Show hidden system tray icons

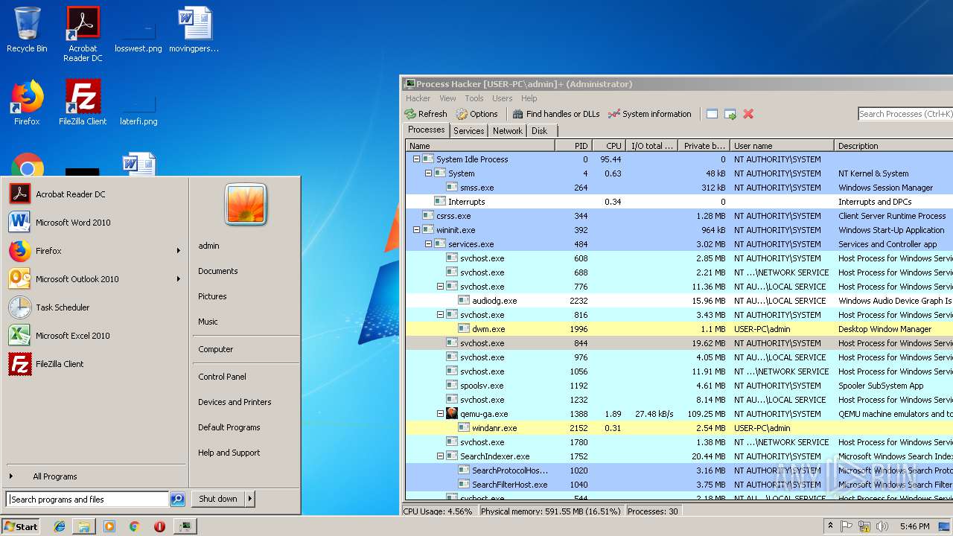click(x=831, y=526)
